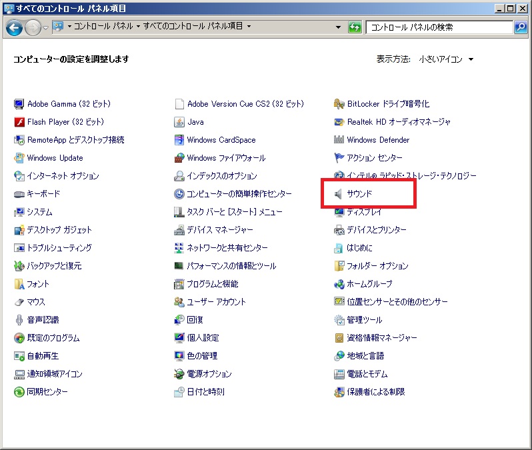Open the トラブルシューティング link
Screen dimensions: 532x450
[59, 248]
